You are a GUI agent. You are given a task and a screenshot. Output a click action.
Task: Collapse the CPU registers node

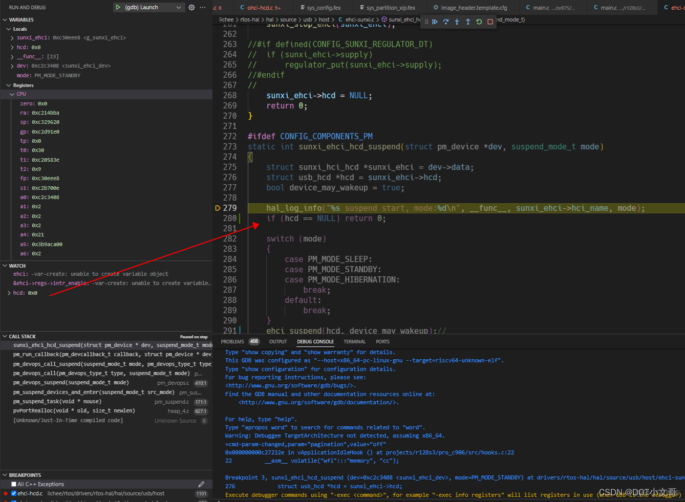12,94
